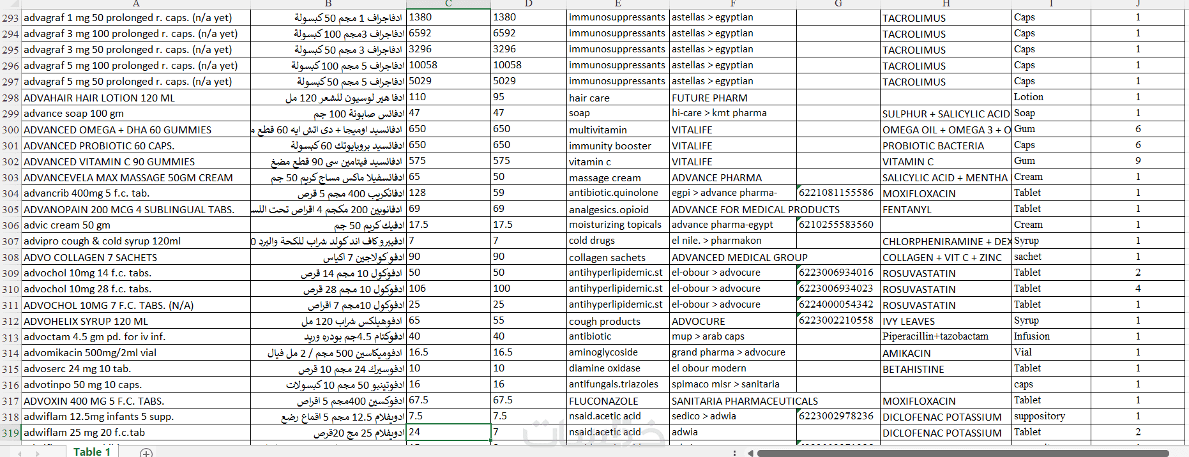Viewport: 1189px width, 457px height.
Task: Select cell with ADVAHAIR HAIR LOTION 120 ML
Action: pyautogui.click(x=136, y=98)
